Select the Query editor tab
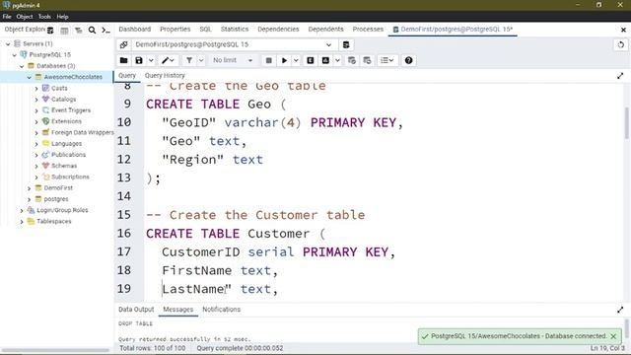 tap(127, 75)
